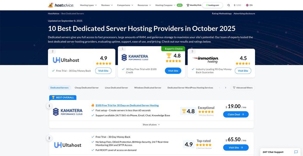Click the 'Full ROOT Level of access on demand' text
This screenshot has width=303, height=156.
[x=116, y=150]
